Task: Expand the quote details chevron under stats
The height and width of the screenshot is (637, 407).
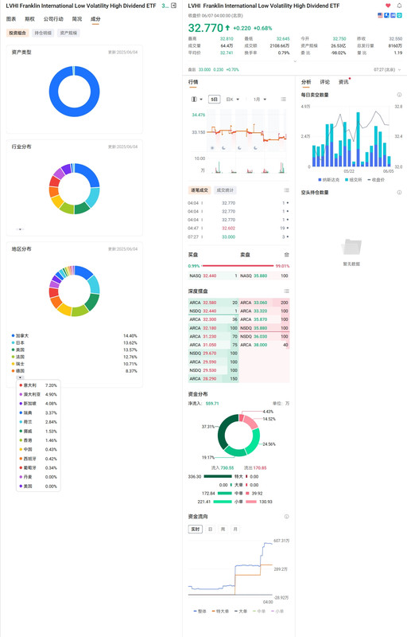Action: tap(295, 61)
